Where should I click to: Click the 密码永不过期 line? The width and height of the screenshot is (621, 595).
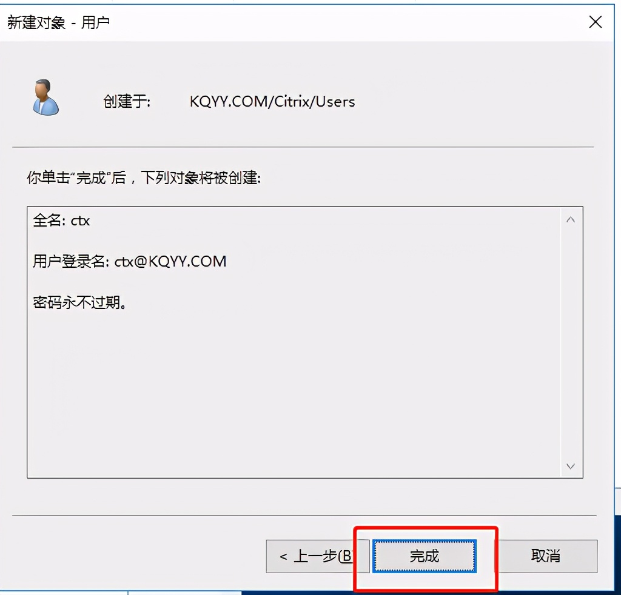(80, 302)
